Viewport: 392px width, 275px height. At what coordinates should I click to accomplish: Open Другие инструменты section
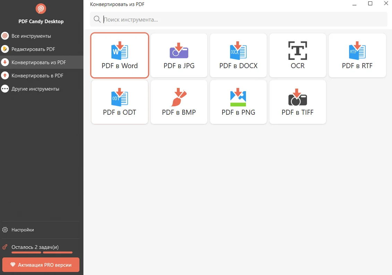42,89
